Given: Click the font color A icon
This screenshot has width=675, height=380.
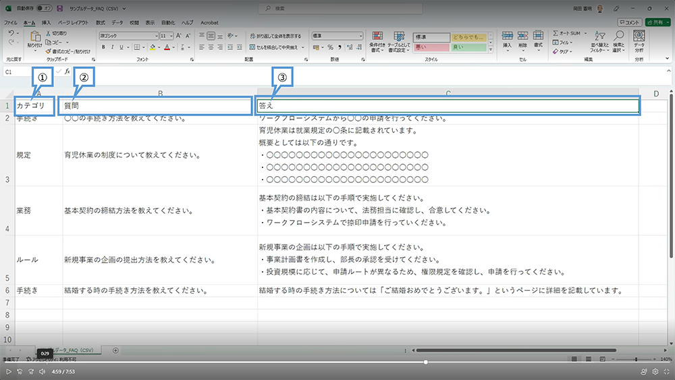Looking at the screenshot, I should (167, 47).
